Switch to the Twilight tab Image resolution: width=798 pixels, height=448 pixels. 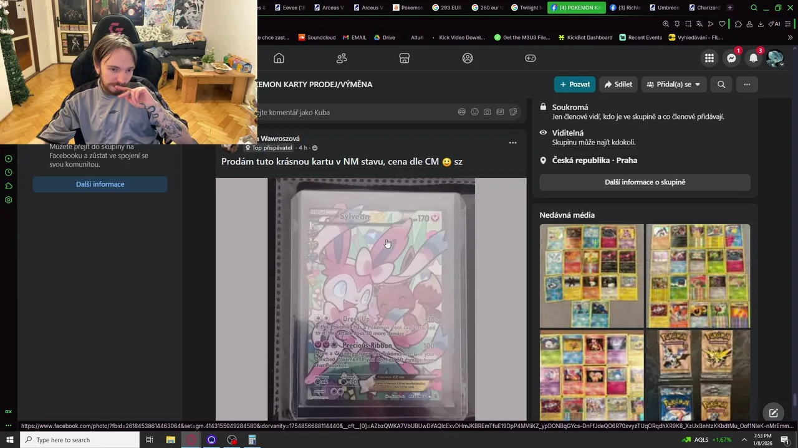526,7
